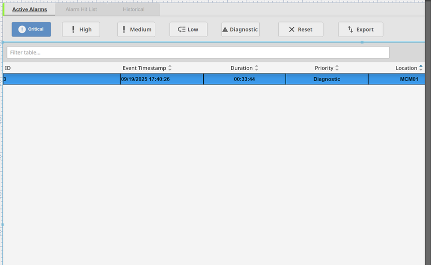Sort by Priority column arrows
The height and width of the screenshot is (265, 431).
coord(337,68)
